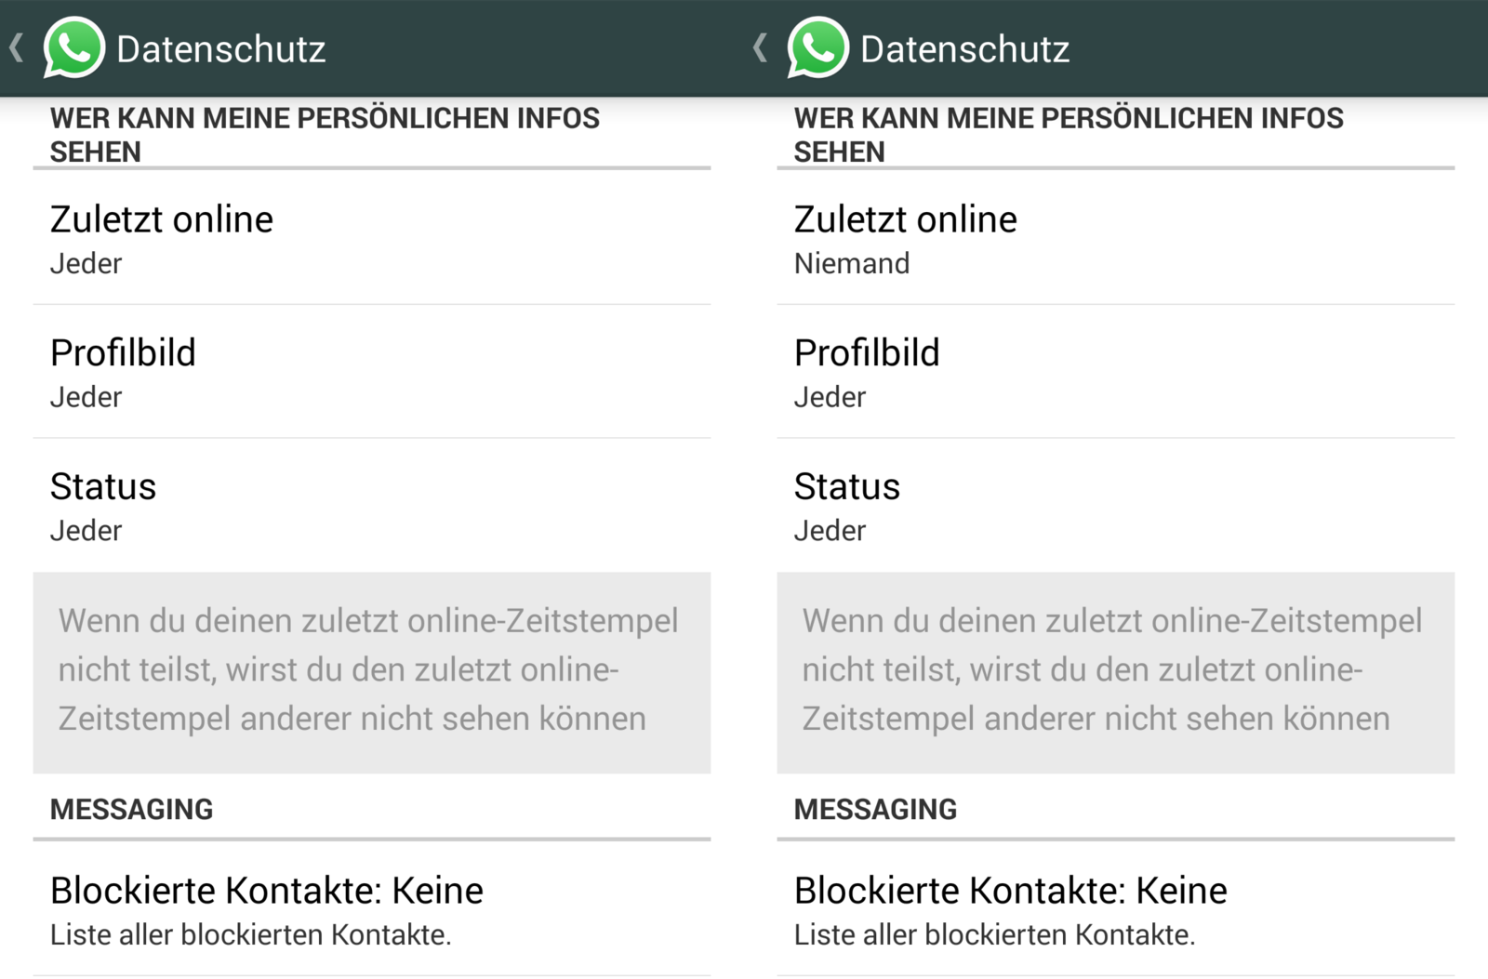Open Status privacy setting in the right screen
This screenshot has width=1488, height=979.
pos(1115,506)
